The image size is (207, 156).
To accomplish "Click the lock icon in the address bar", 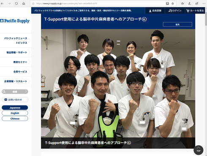I will tap(33, 3).
